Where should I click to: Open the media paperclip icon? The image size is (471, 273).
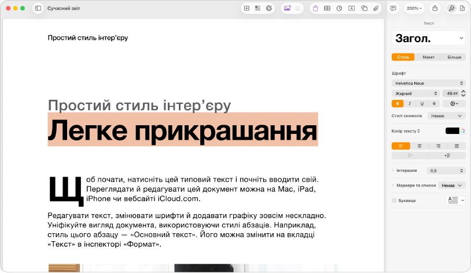[x=376, y=9]
